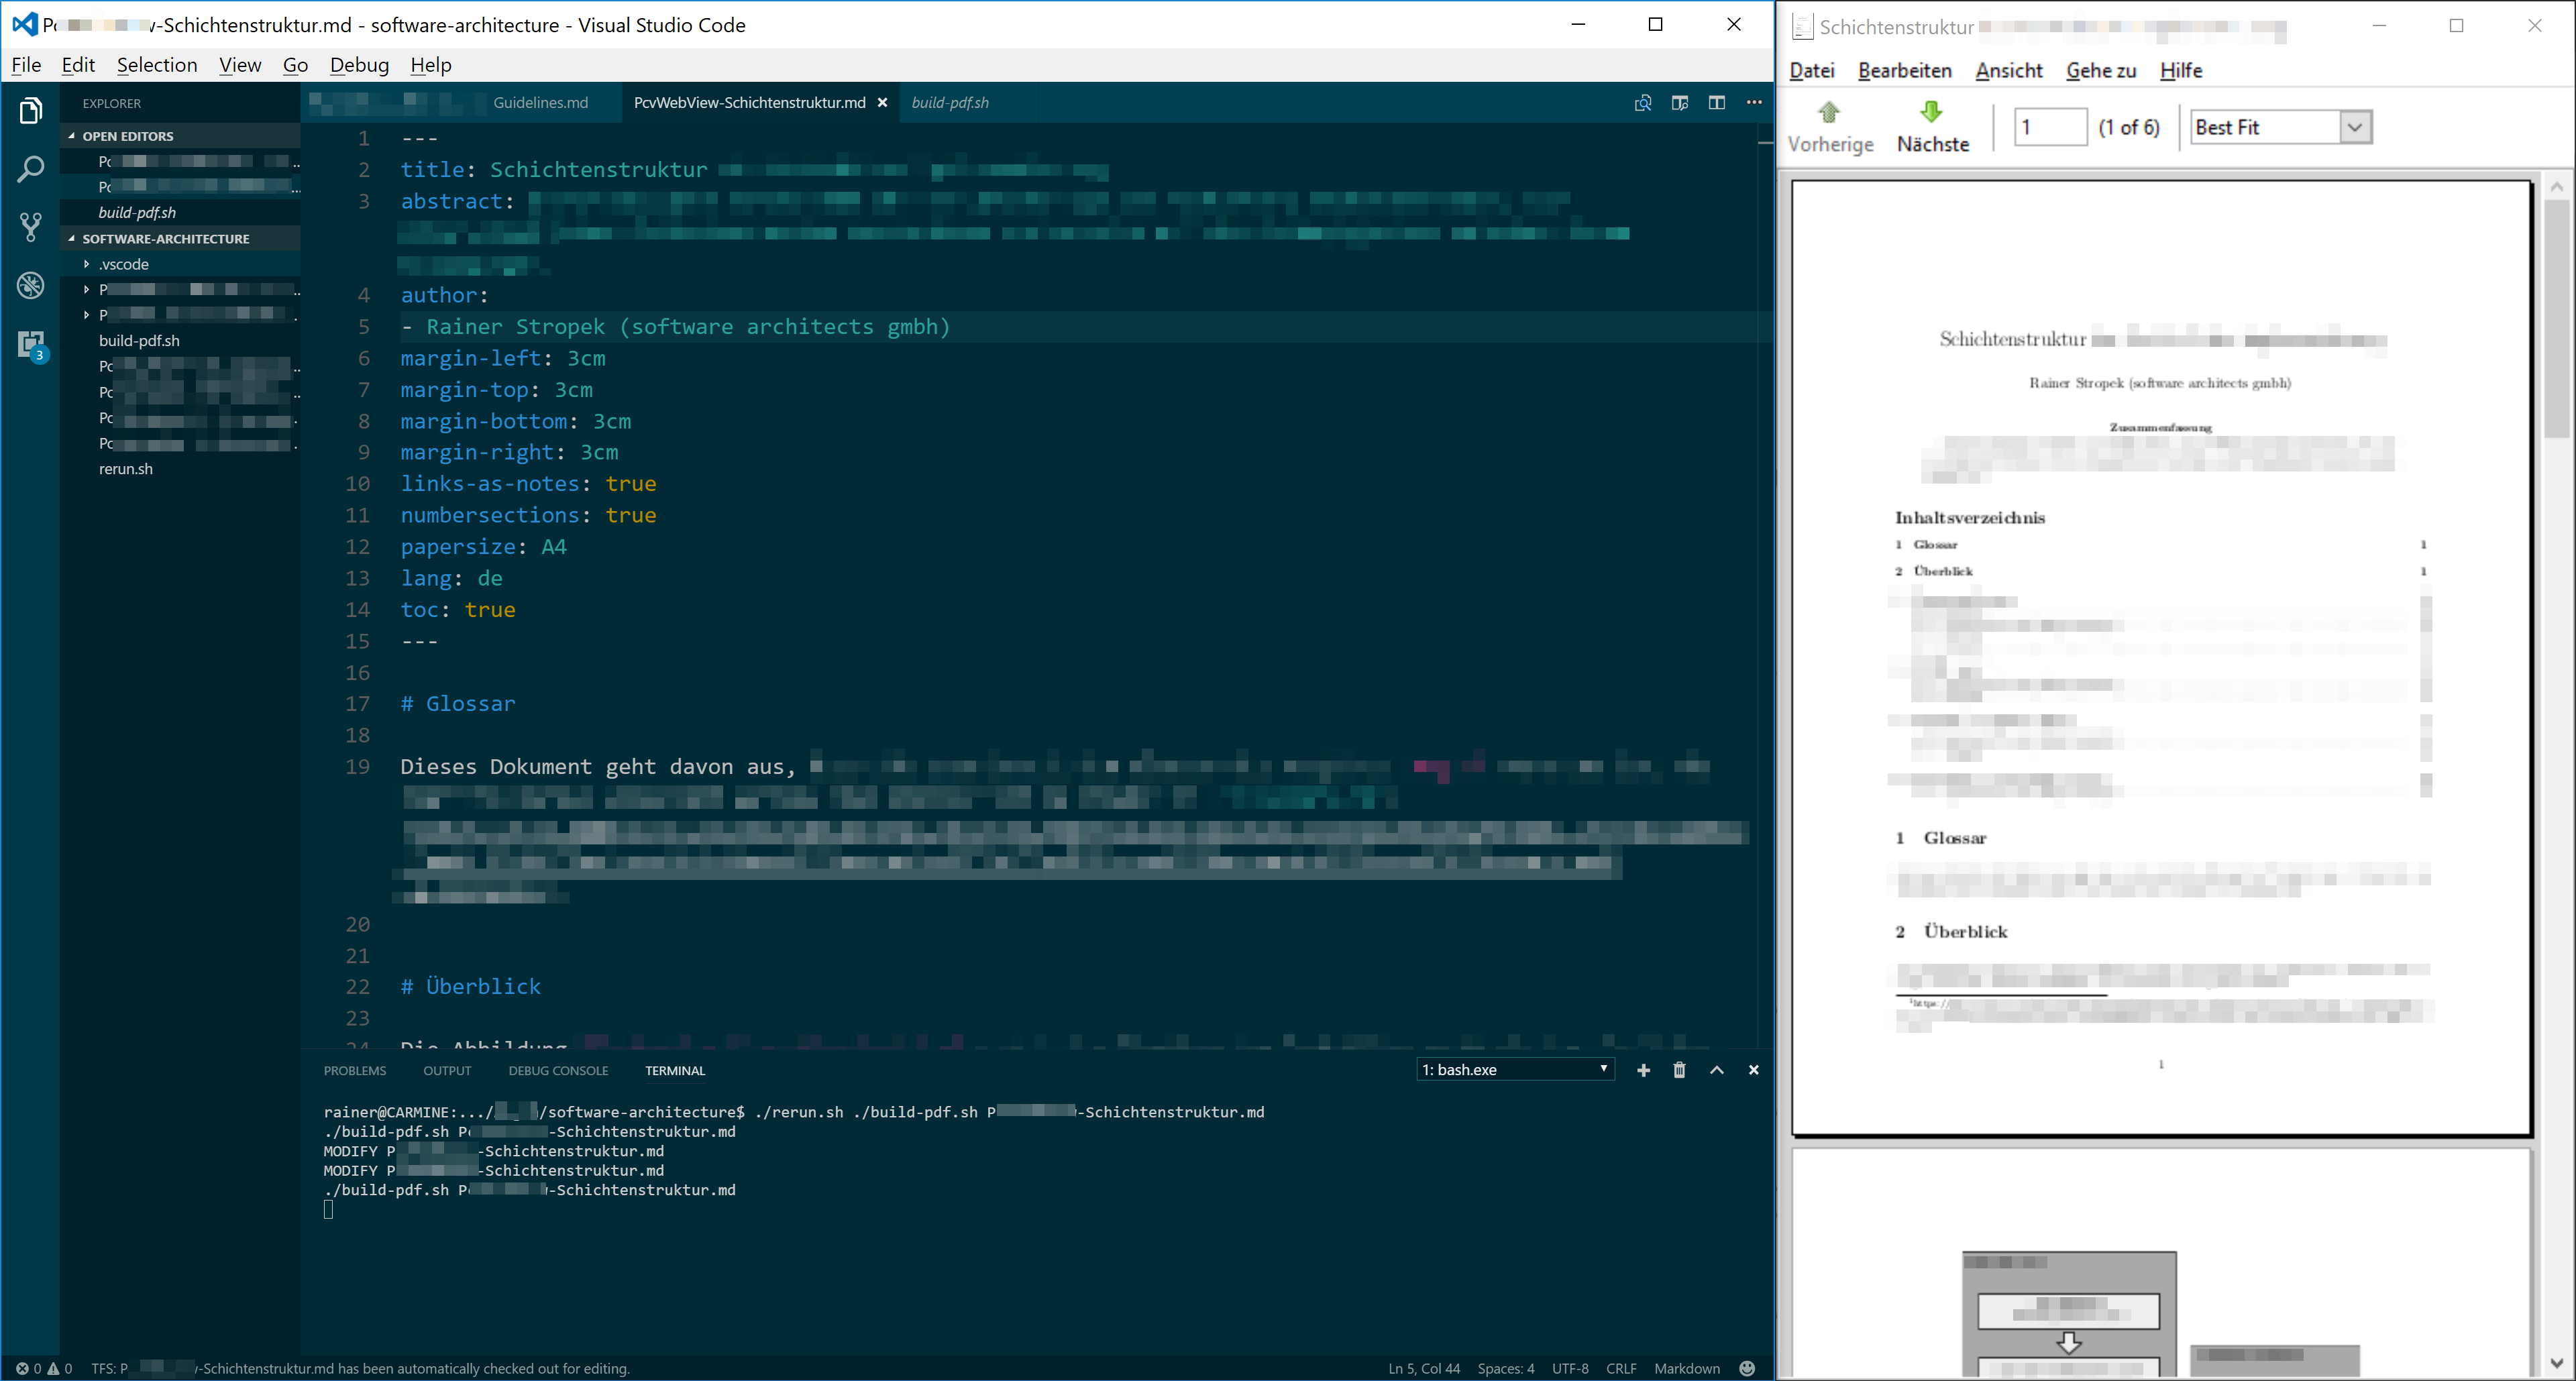Click the TFS checkout message in status bar

[x=360, y=1368]
